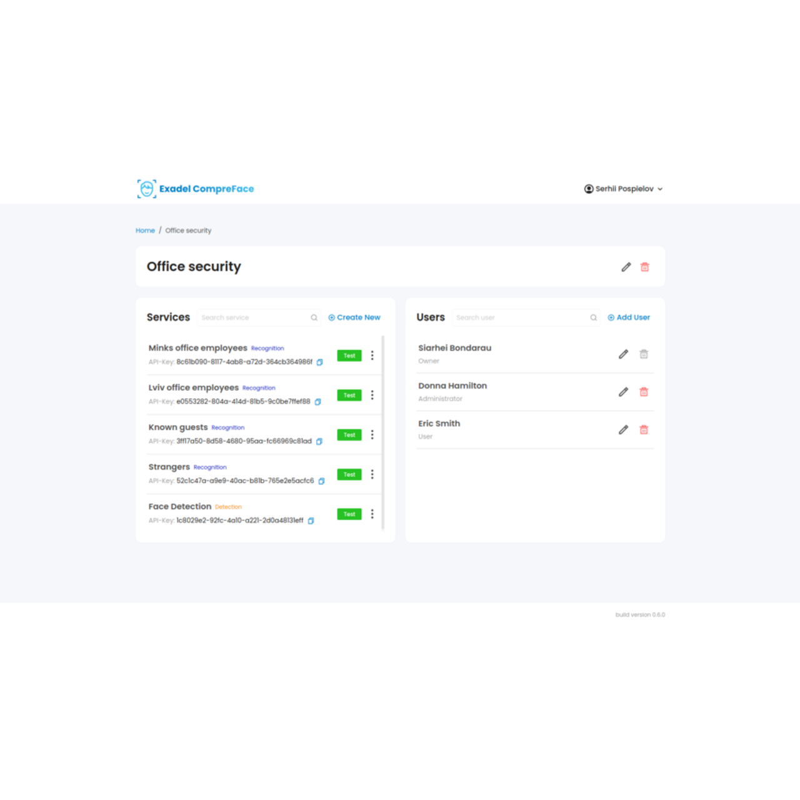Edit user Siarhei Bondarau
The height and width of the screenshot is (800, 800).
(623, 354)
